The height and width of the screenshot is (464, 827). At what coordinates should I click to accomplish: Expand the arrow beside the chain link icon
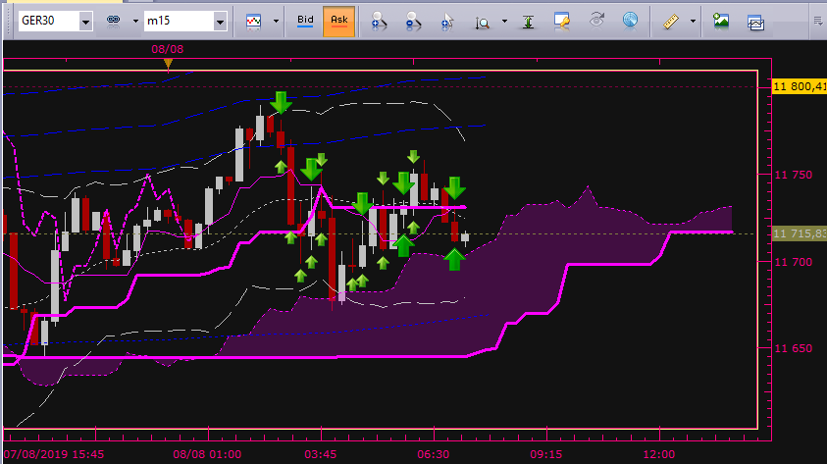click(135, 22)
